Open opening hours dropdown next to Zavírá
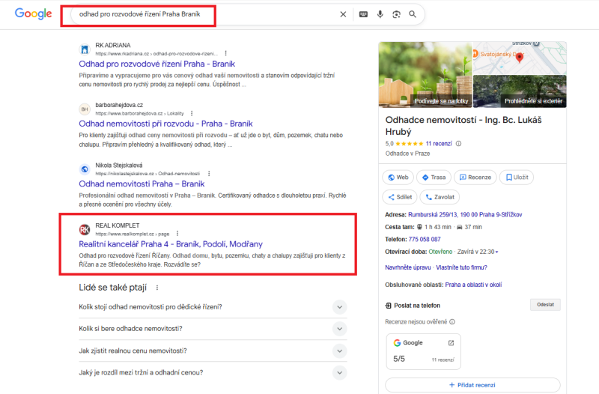 click(x=497, y=252)
